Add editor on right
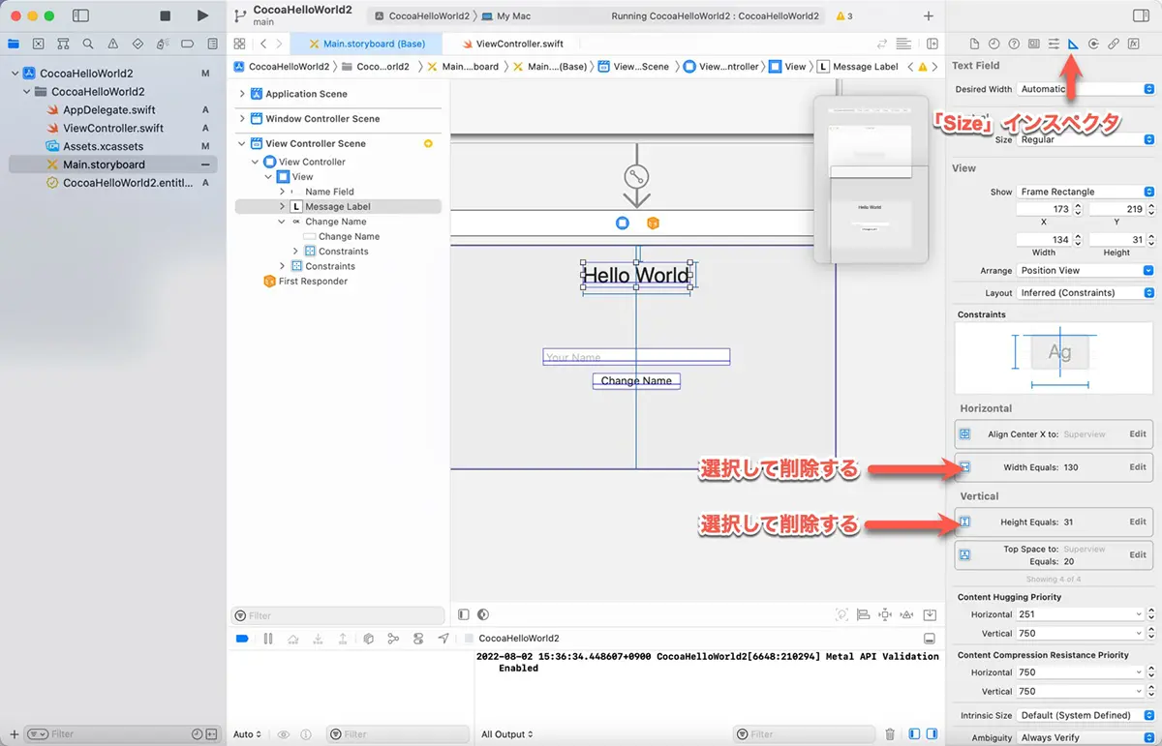Screen dimensions: 1162x746 point(933,44)
